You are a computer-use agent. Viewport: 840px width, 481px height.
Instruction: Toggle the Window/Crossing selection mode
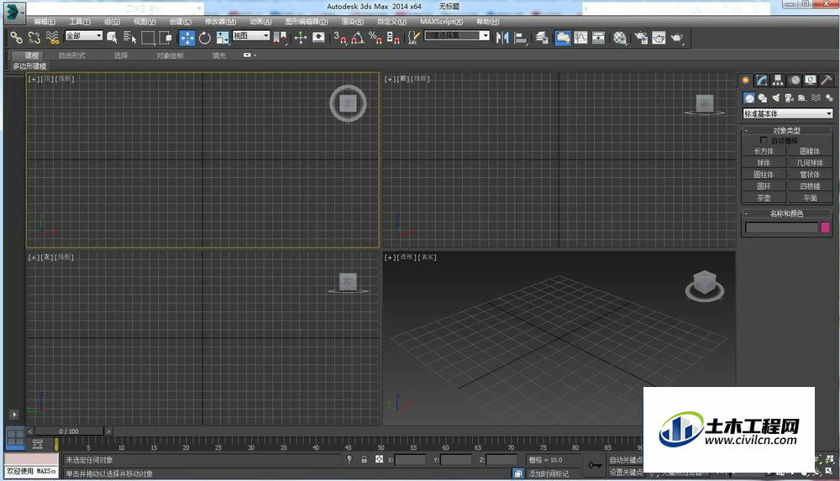click(x=165, y=38)
